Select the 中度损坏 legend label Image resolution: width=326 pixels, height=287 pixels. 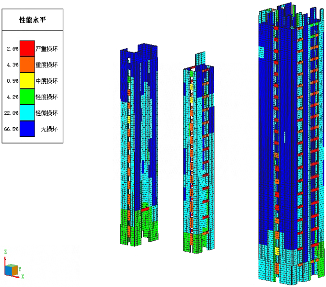(47, 81)
